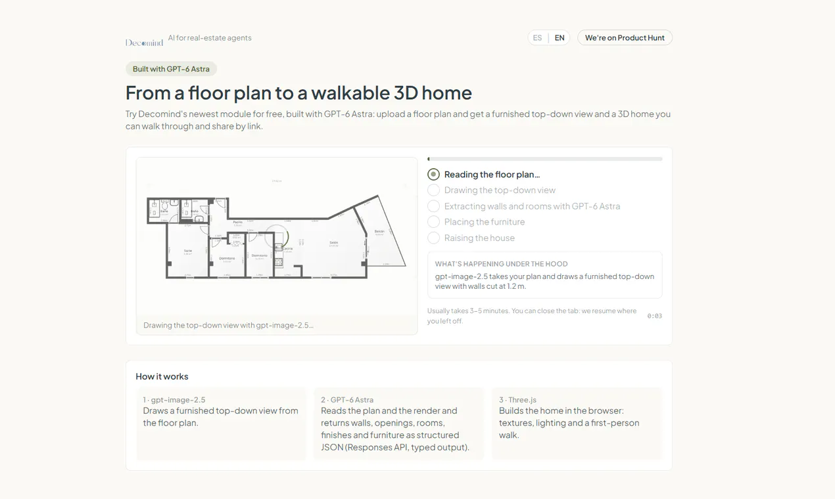
Task: Click the 'Drawing the top-down view' step label
Action: pos(500,190)
